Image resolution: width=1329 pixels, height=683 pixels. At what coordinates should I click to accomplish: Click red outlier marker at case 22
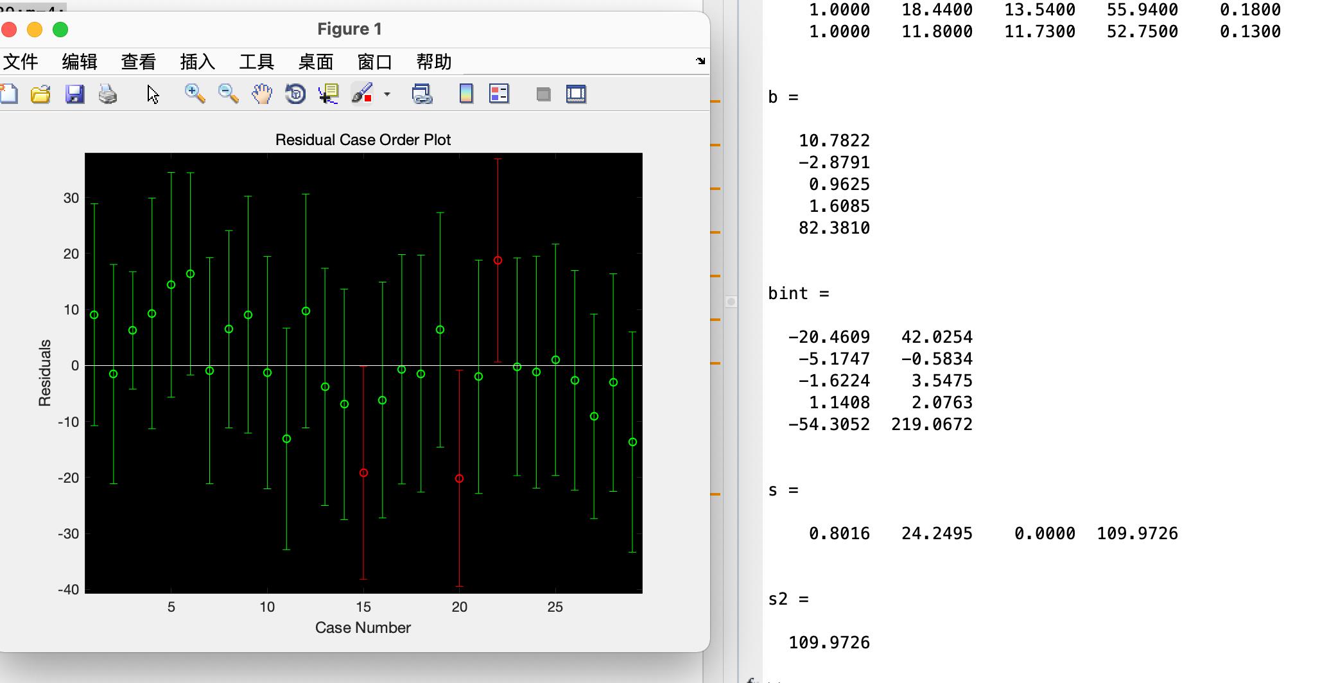(x=498, y=261)
